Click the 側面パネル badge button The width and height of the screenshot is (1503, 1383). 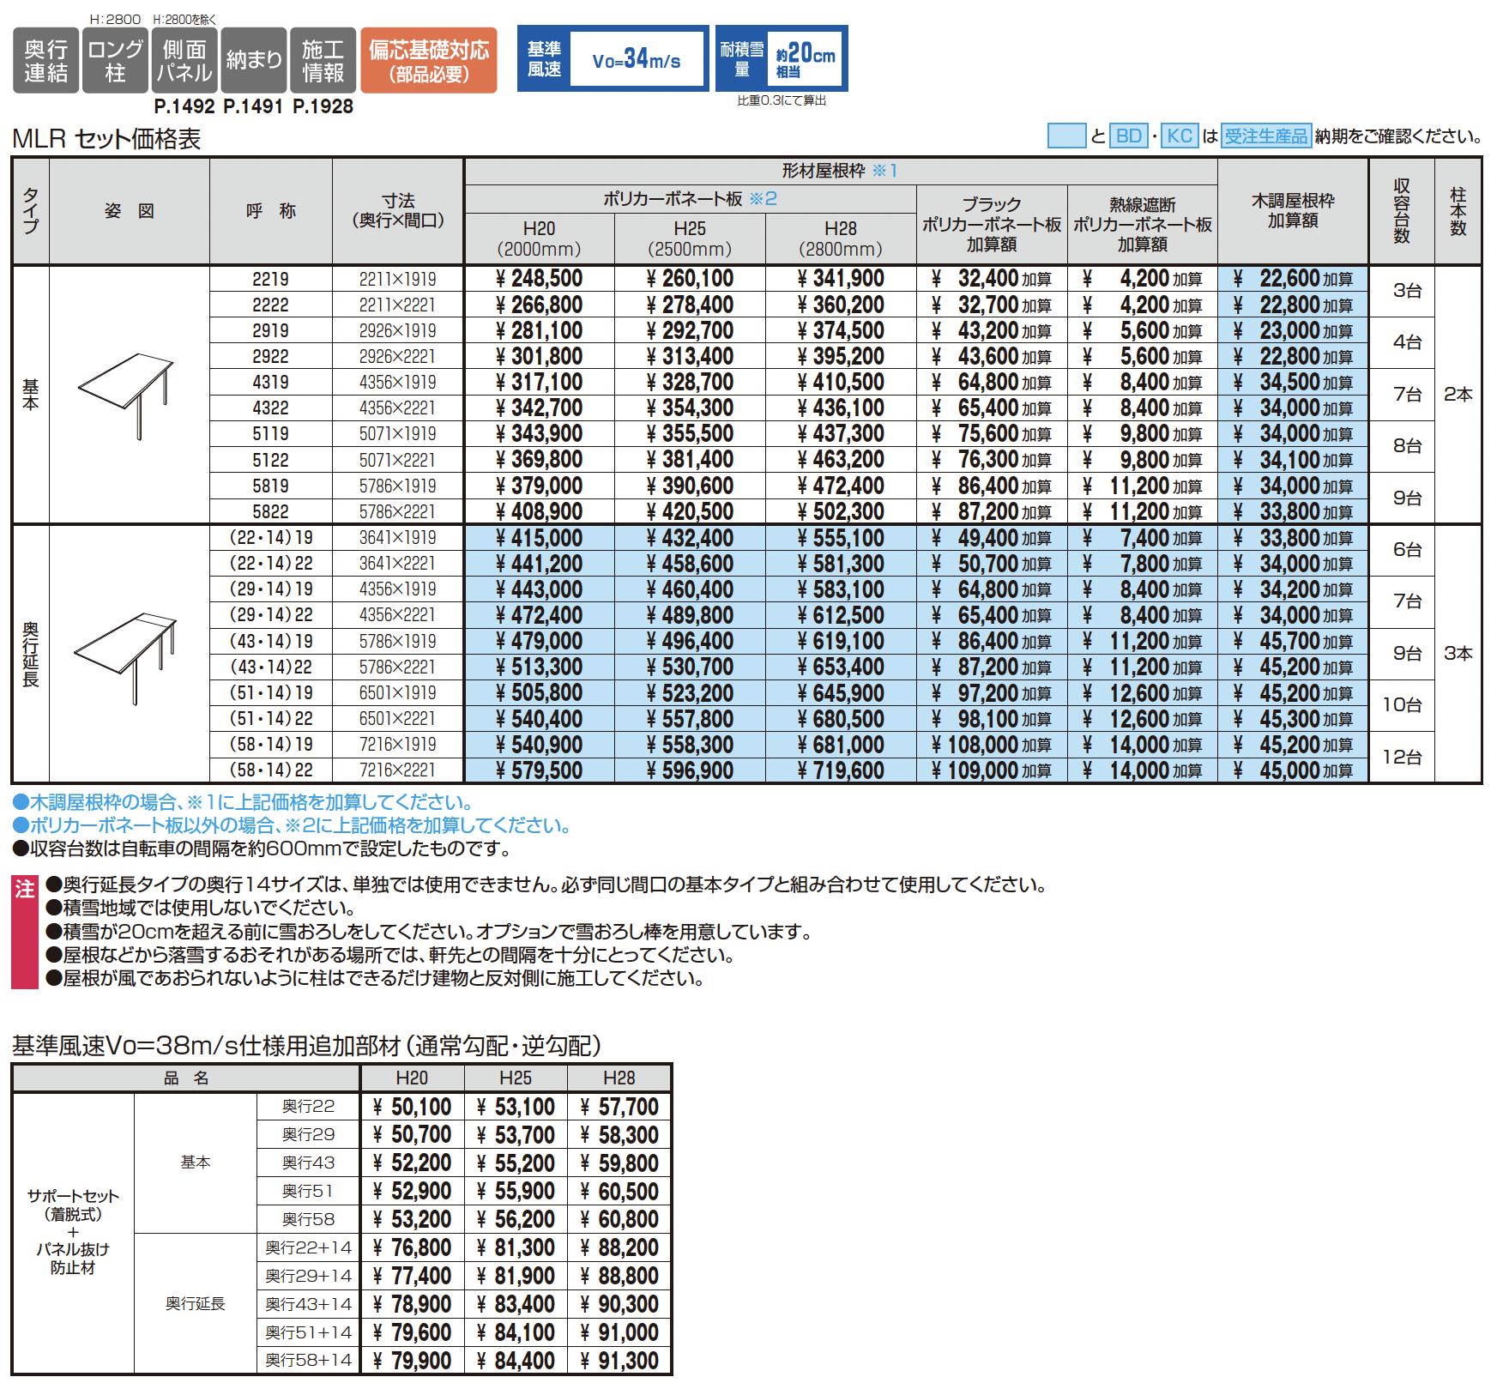(184, 60)
